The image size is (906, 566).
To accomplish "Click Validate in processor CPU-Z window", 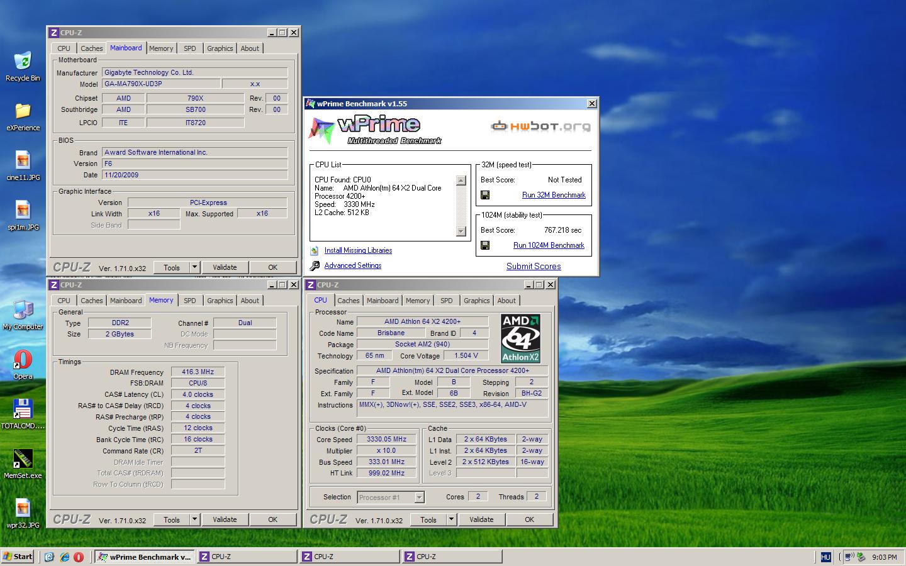I will click(481, 519).
